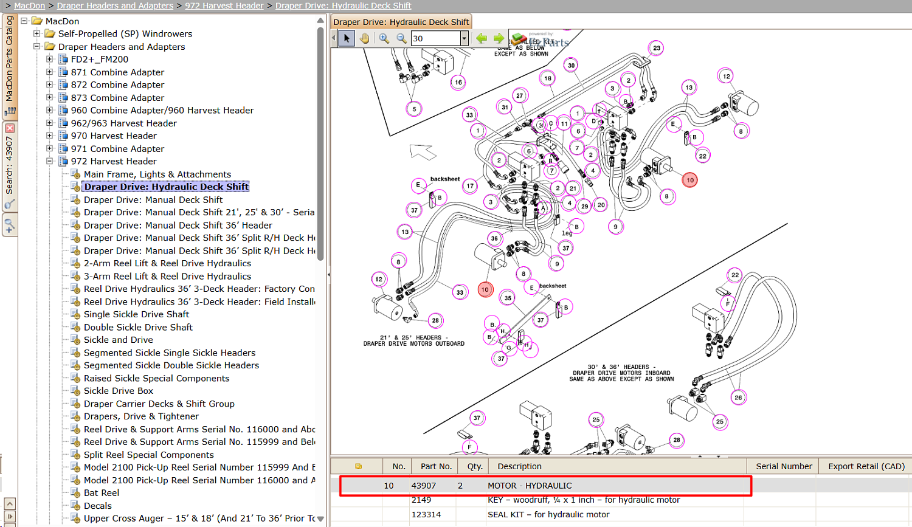Image resolution: width=912 pixels, height=527 pixels.
Task: Select the Draper Drive: Hydraulic Deck Shift diagram tab
Action: pos(401,22)
